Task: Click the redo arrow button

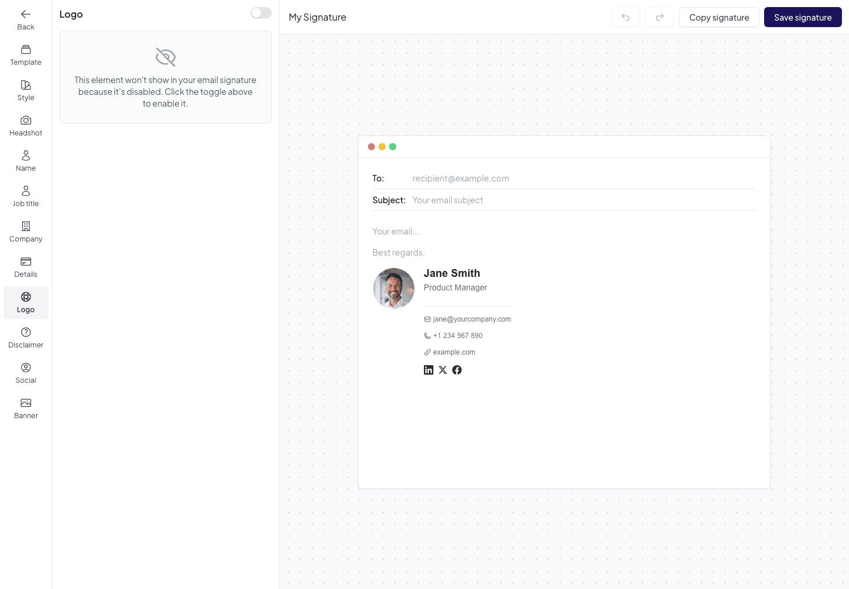Action: (660, 17)
